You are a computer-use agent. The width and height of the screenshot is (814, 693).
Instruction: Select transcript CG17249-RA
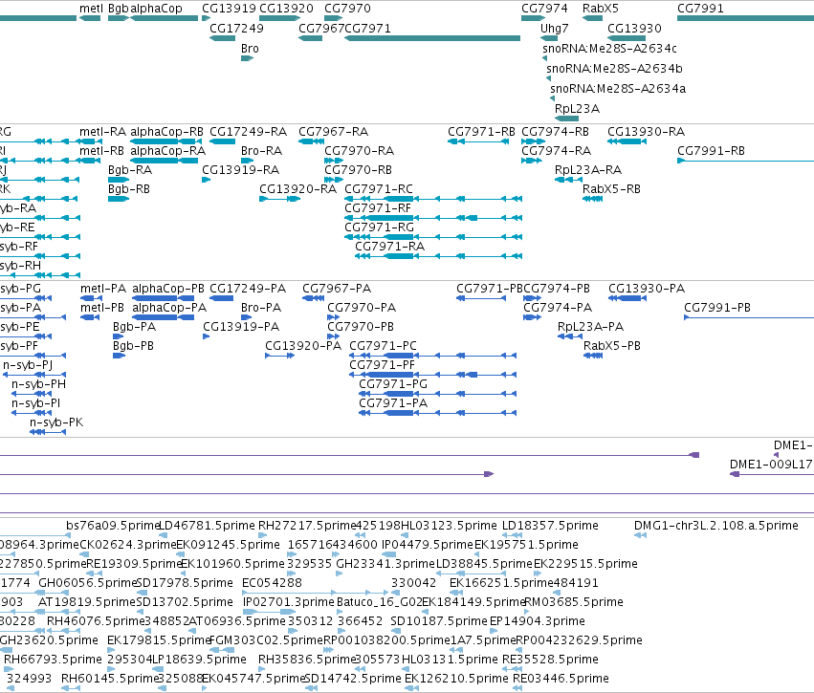(x=248, y=132)
